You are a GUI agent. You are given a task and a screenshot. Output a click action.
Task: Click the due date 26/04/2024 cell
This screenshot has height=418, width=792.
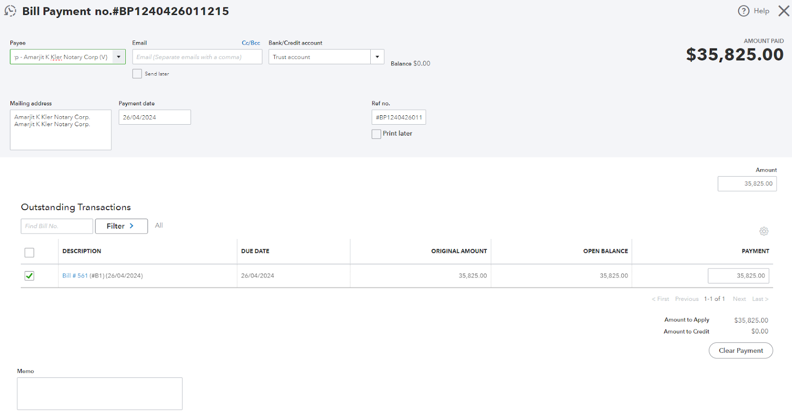257,276
